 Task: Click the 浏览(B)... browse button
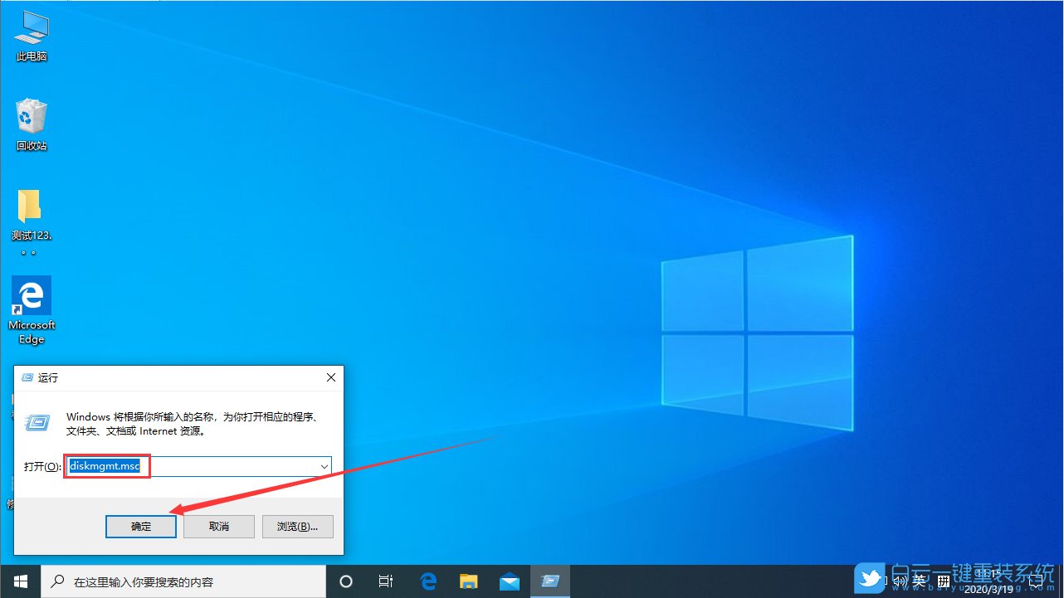297,526
